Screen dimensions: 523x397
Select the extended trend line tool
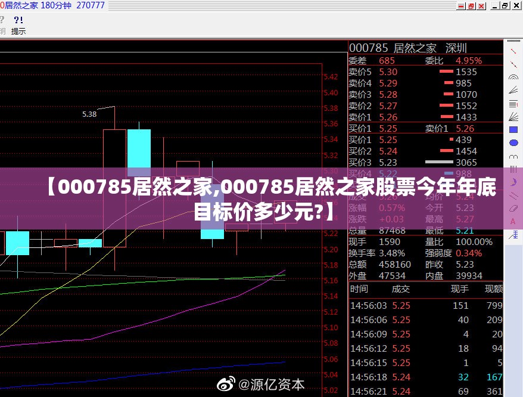[x=513, y=64]
